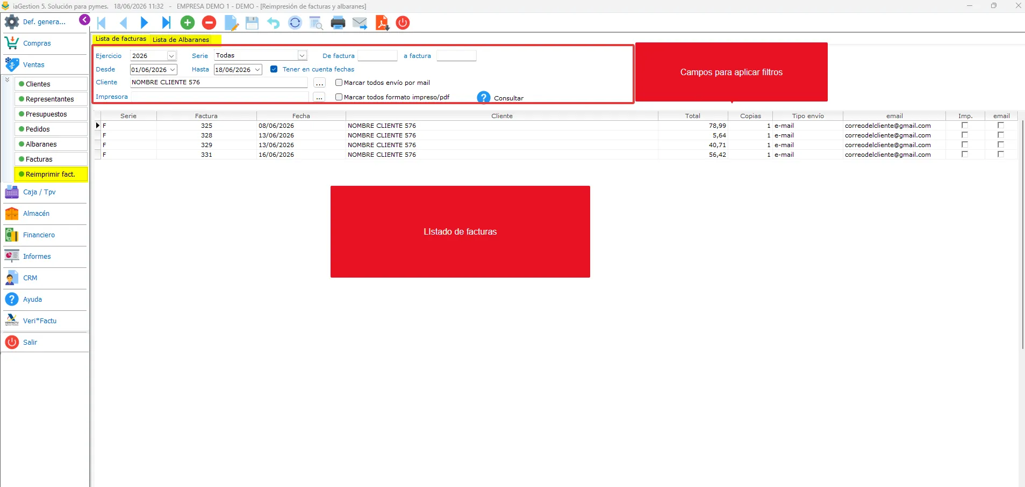This screenshot has width=1025, height=487.
Task: Collapse sidebar purple arrow button
Action: (84, 20)
